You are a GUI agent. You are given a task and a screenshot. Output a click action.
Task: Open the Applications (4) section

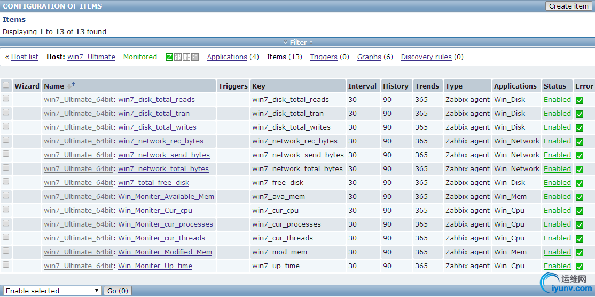tap(227, 57)
